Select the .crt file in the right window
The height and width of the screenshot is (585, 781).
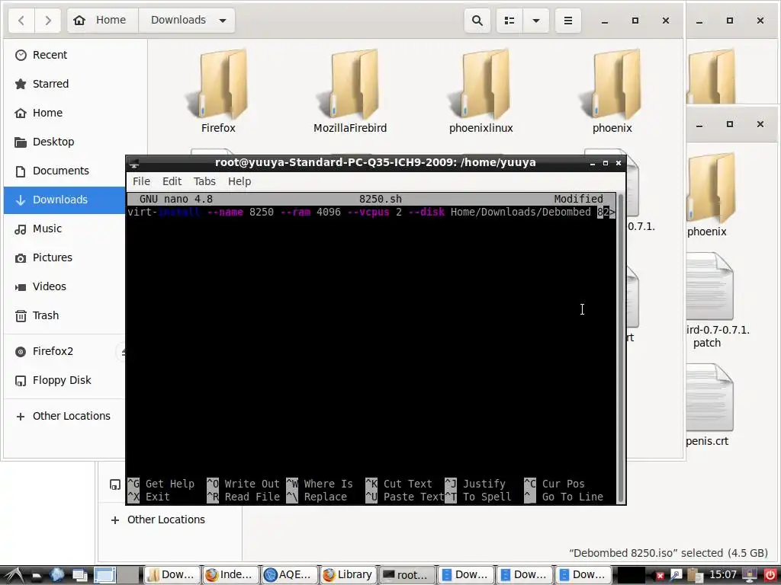pyautogui.click(x=710, y=405)
